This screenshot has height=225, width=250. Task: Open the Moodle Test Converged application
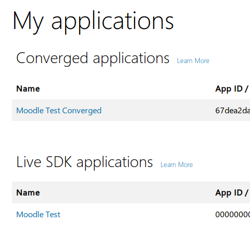[x=59, y=111]
